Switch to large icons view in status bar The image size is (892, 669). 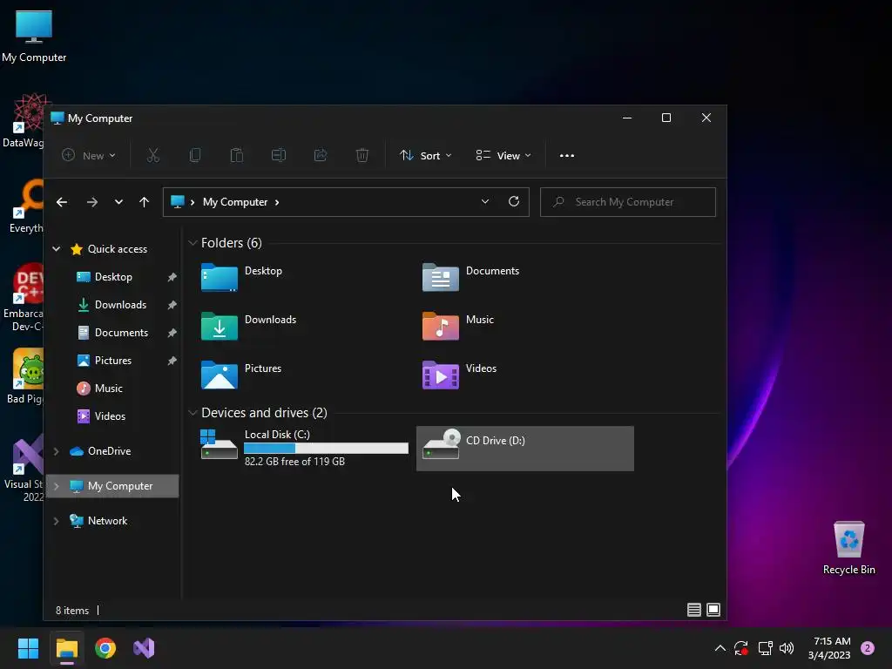[x=713, y=610]
